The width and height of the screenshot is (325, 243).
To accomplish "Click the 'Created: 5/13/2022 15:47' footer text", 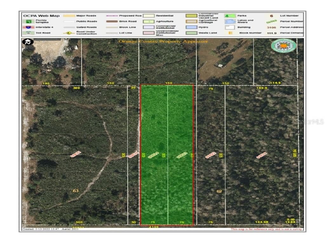I will (41, 229).
